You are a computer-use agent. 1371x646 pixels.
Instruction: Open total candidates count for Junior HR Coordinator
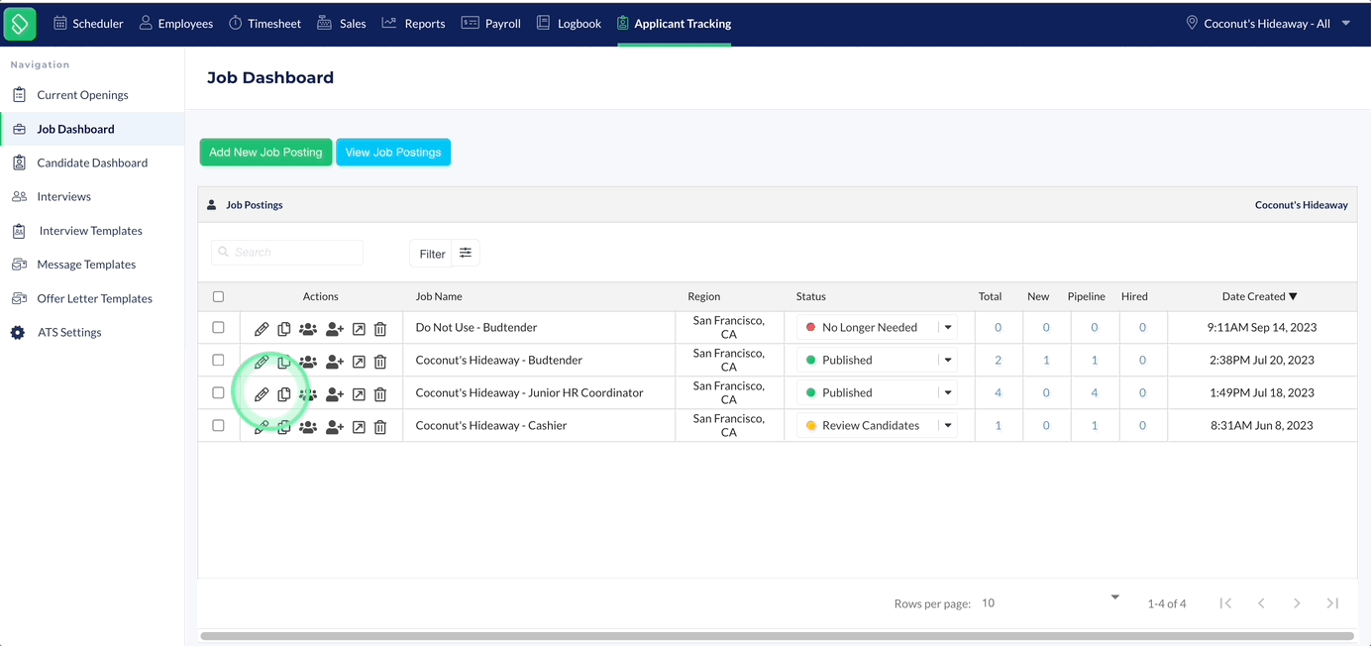coord(998,392)
